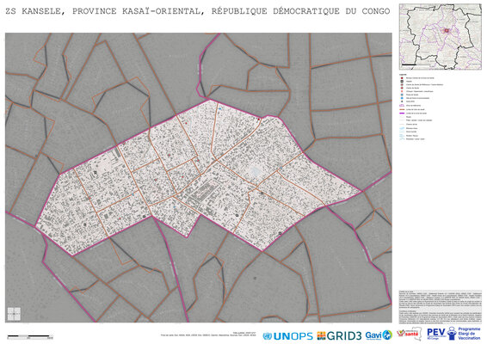
Task: Click the Gavi logo
Action: 379,335
